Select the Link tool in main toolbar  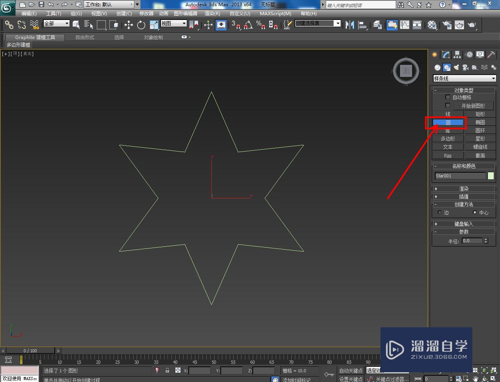(9, 25)
